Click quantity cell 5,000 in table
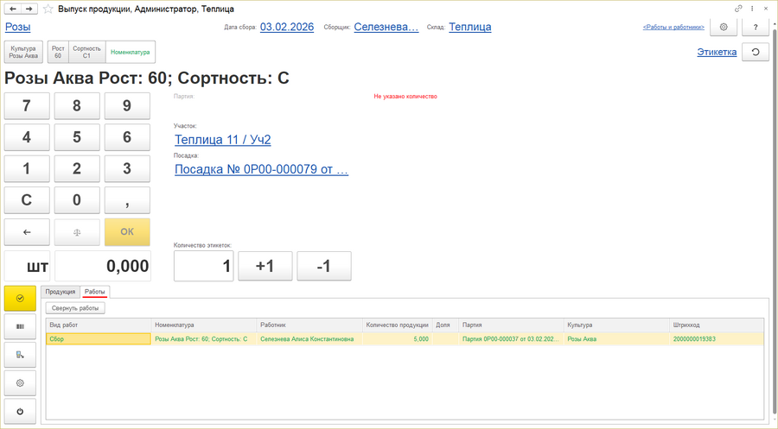This screenshot has width=778, height=429. pyautogui.click(x=397, y=339)
